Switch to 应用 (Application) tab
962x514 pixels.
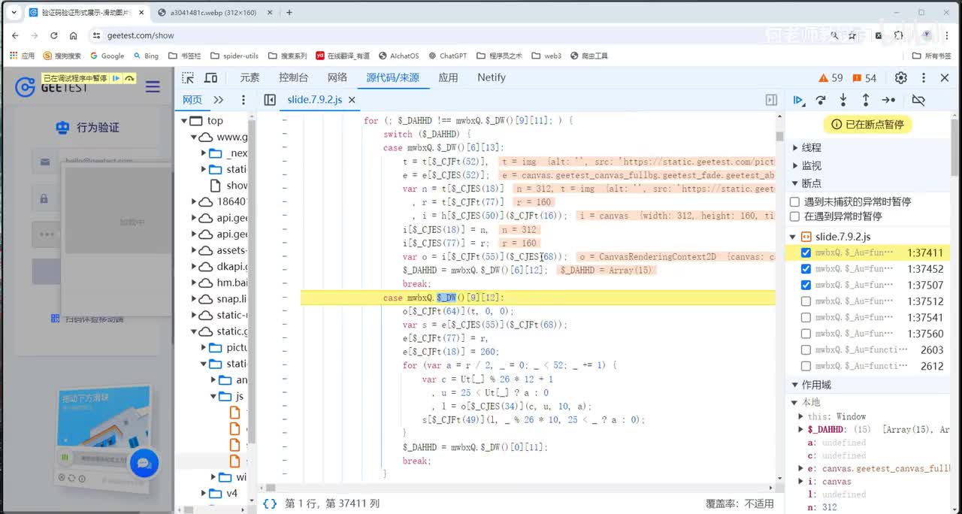pyautogui.click(x=448, y=77)
